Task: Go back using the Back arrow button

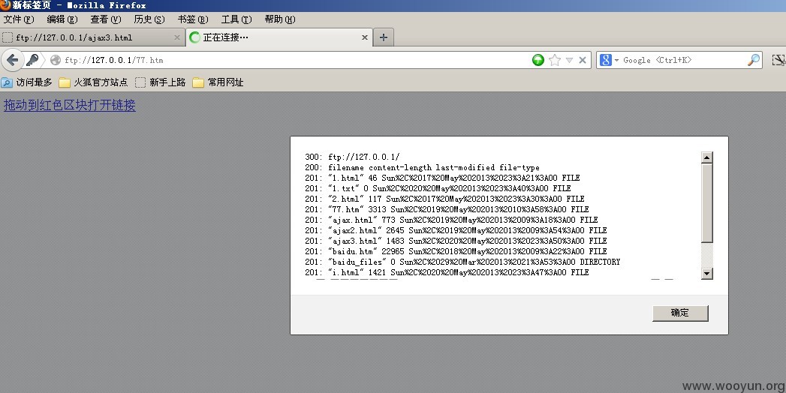Action: click(x=12, y=60)
